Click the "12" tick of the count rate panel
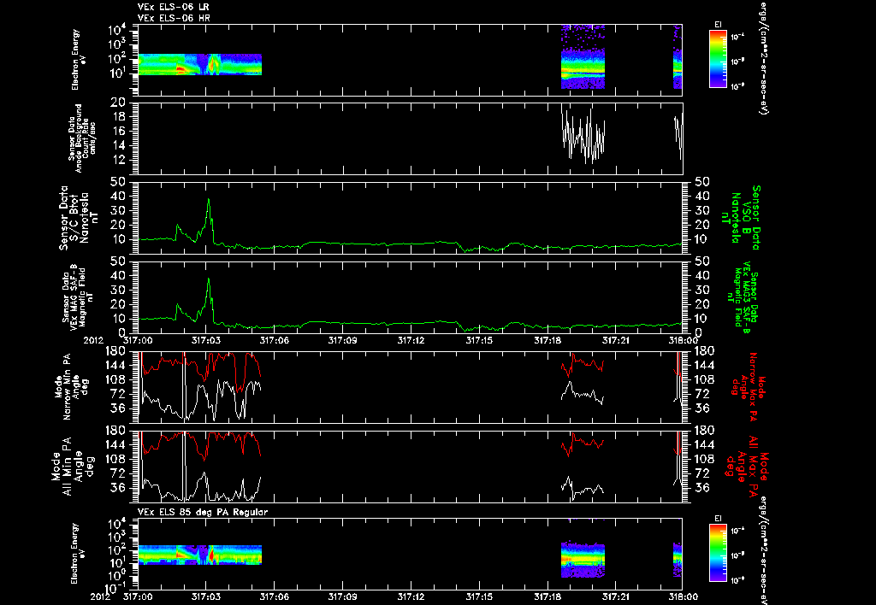This screenshot has height=605, width=876. pyautogui.click(x=118, y=160)
